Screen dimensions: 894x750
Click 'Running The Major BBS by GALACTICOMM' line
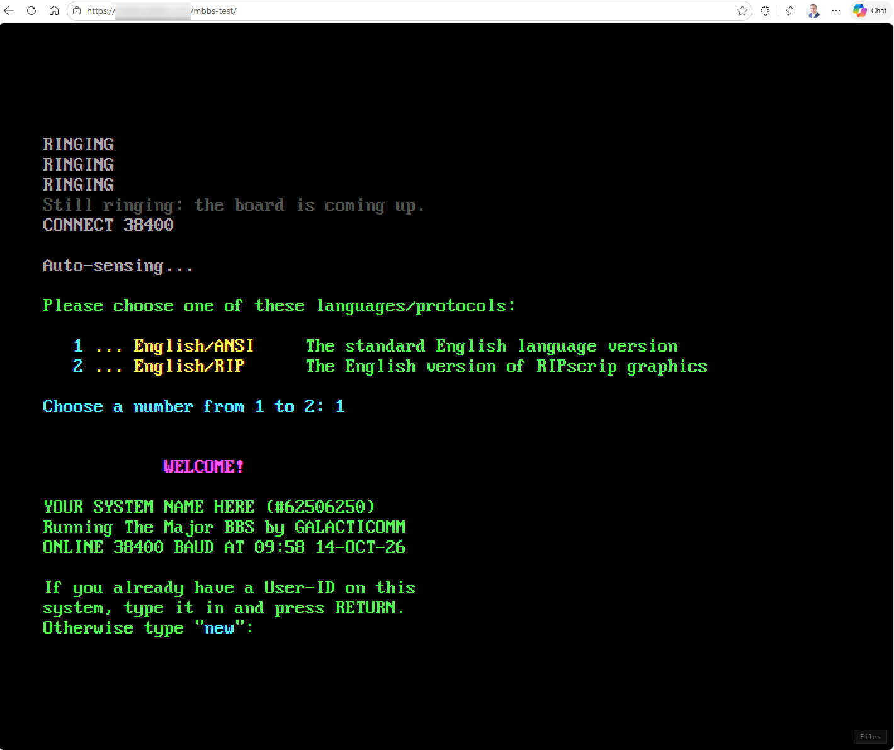[x=224, y=527]
